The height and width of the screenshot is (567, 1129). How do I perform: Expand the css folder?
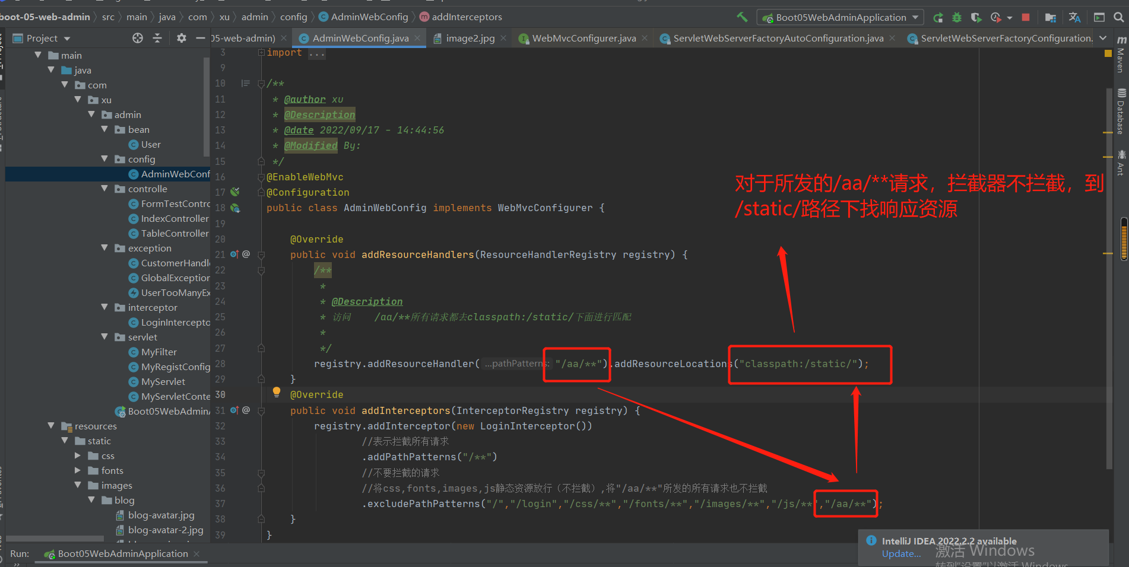[78, 455]
